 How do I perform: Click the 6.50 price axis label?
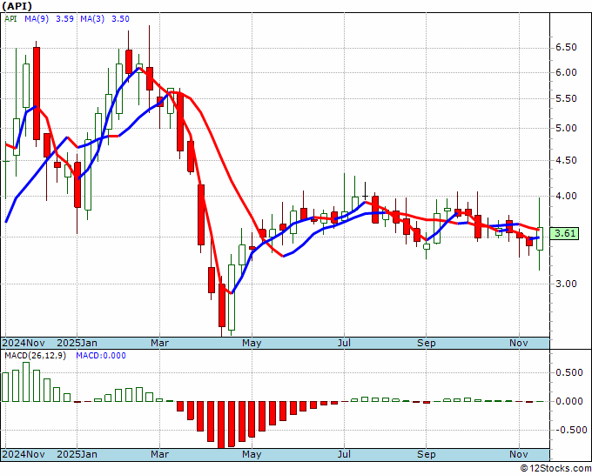pyautogui.click(x=566, y=48)
